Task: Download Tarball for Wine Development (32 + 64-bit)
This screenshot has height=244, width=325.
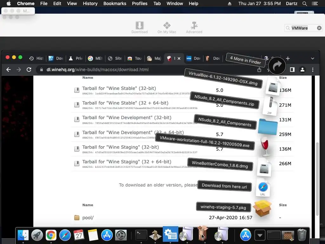Action: coord(133,132)
